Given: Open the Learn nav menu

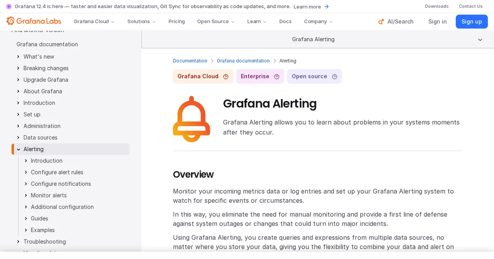Looking at the screenshot, I should click(257, 21).
